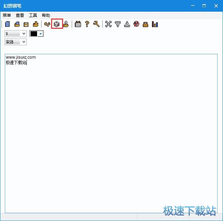
Task: Click the red prohibited circle icon
Action: [136, 24]
